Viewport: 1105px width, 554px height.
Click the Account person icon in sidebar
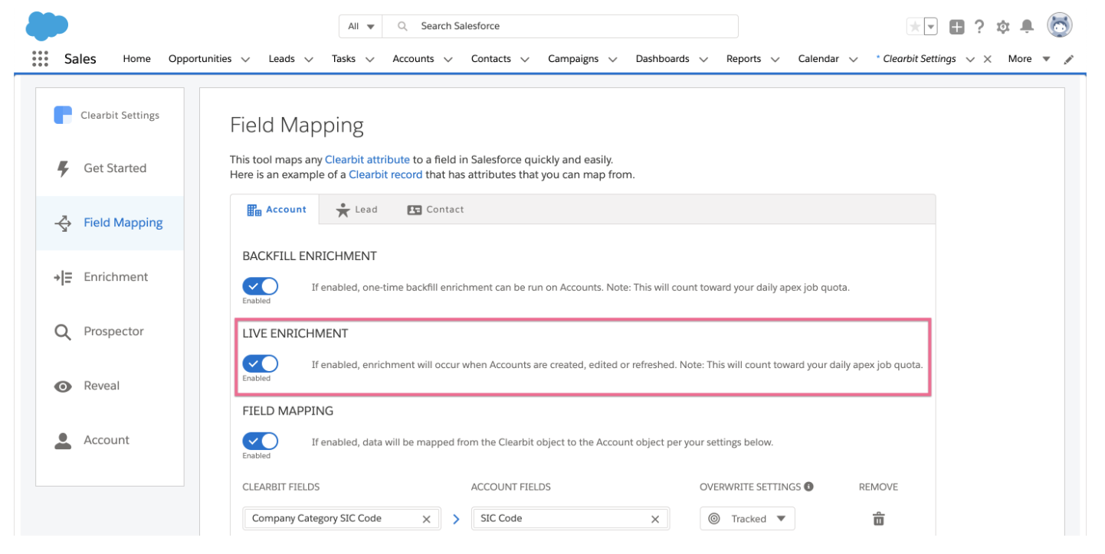(63, 441)
